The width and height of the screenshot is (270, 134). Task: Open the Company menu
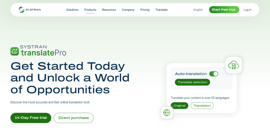(x=128, y=10)
